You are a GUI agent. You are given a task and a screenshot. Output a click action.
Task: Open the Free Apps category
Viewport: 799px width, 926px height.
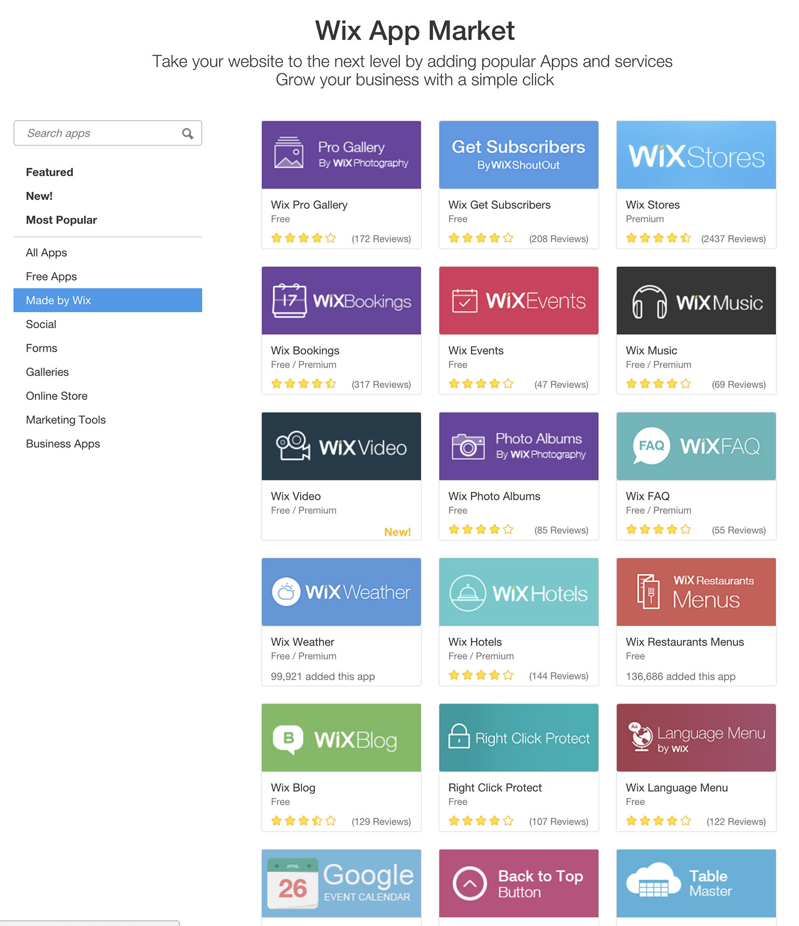(x=51, y=277)
